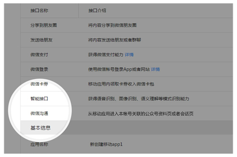The image size is (237, 157).
Task: Select the 分享到朋友圈 interface row
Action: [127, 25]
